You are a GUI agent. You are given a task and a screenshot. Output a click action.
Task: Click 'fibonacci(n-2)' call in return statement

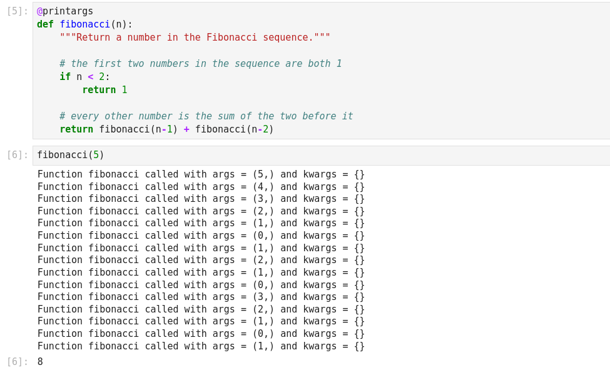click(234, 129)
